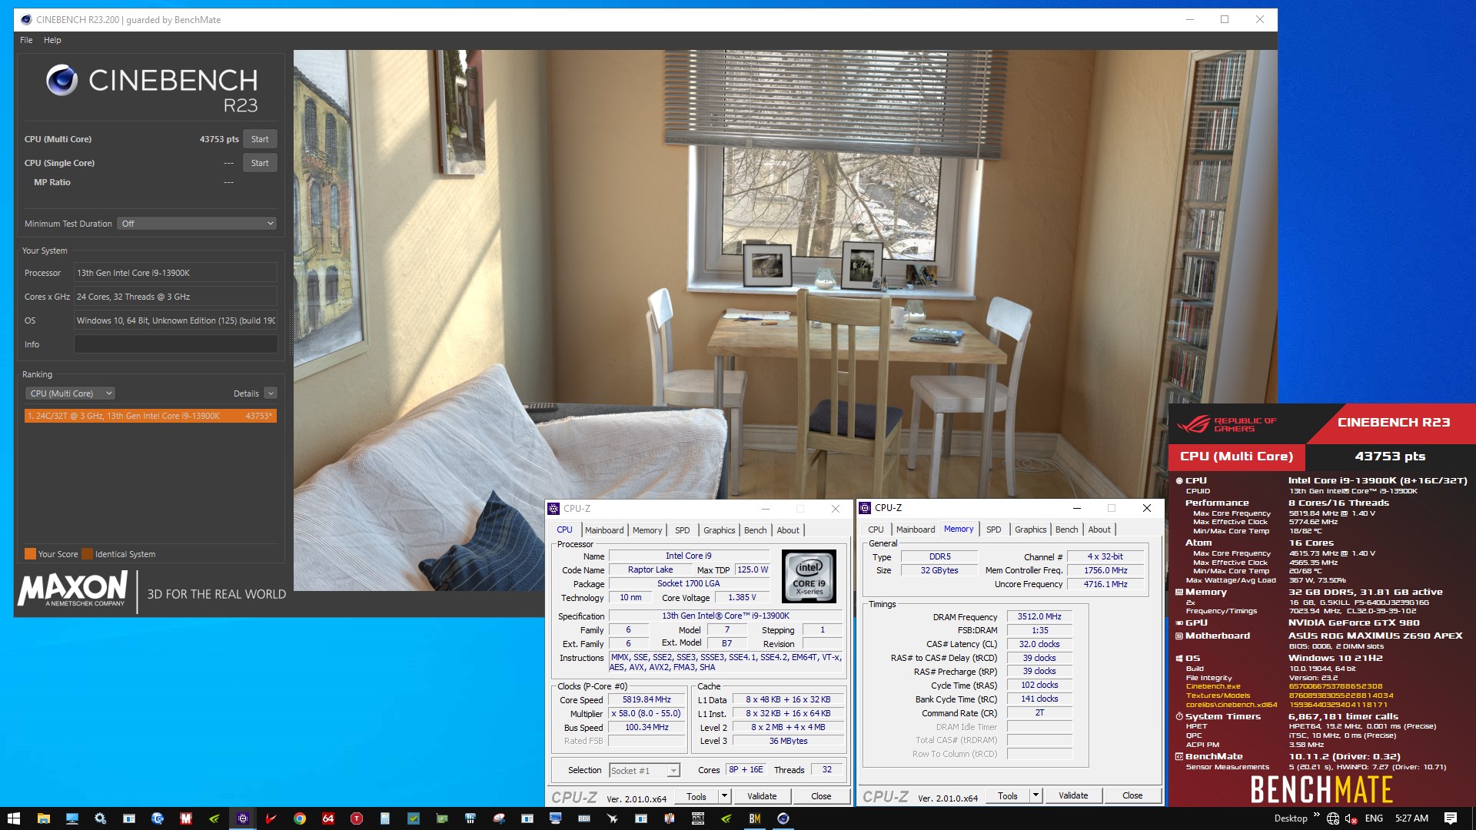The image size is (1476, 830).
Task: Open the SPD tab in left CPU-Z
Action: click(683, 530)
